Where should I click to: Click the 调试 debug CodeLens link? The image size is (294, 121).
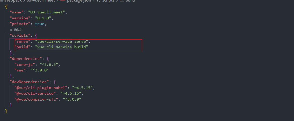(x=18, y=30)
